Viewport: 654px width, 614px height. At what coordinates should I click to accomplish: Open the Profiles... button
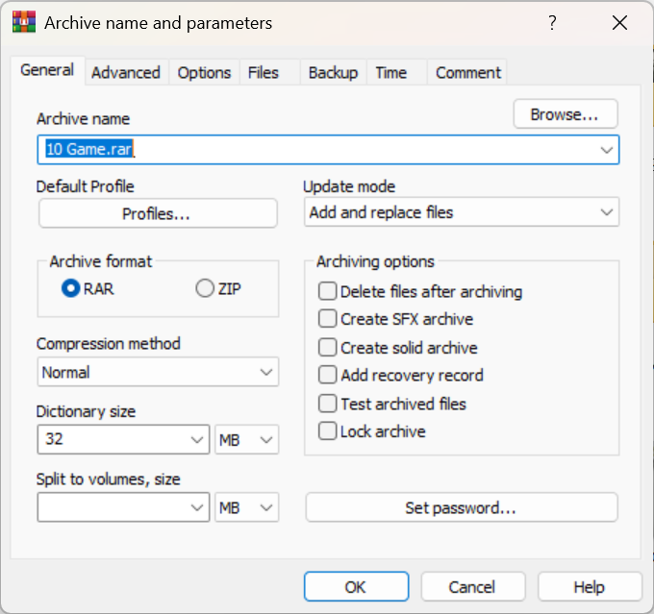click(158, 213)
